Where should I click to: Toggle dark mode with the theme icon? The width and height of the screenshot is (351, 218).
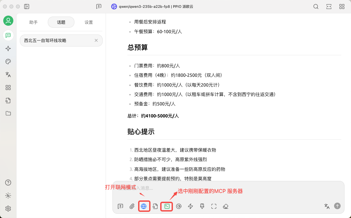point(8,196)
